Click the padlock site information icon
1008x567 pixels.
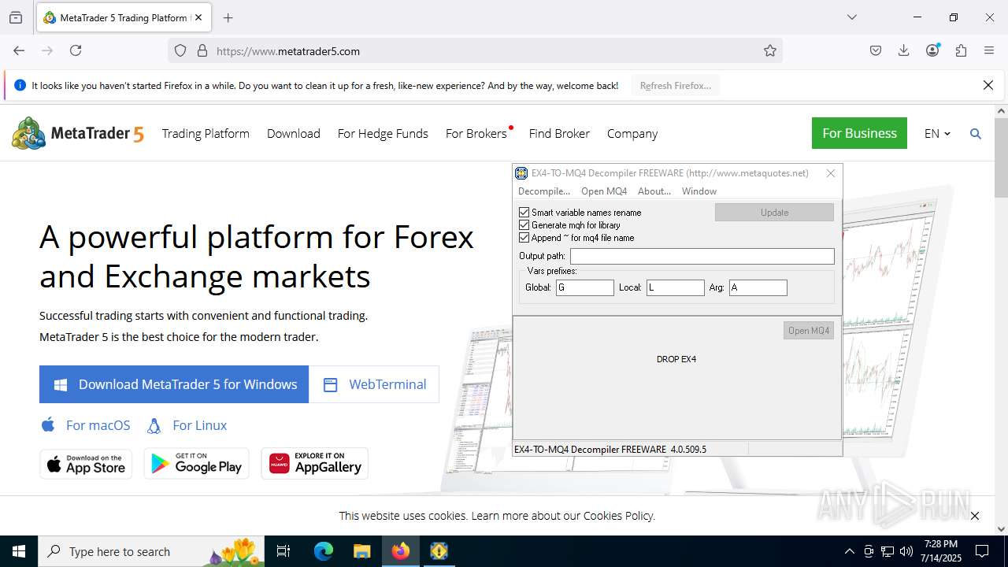click(x=202, y=50)
